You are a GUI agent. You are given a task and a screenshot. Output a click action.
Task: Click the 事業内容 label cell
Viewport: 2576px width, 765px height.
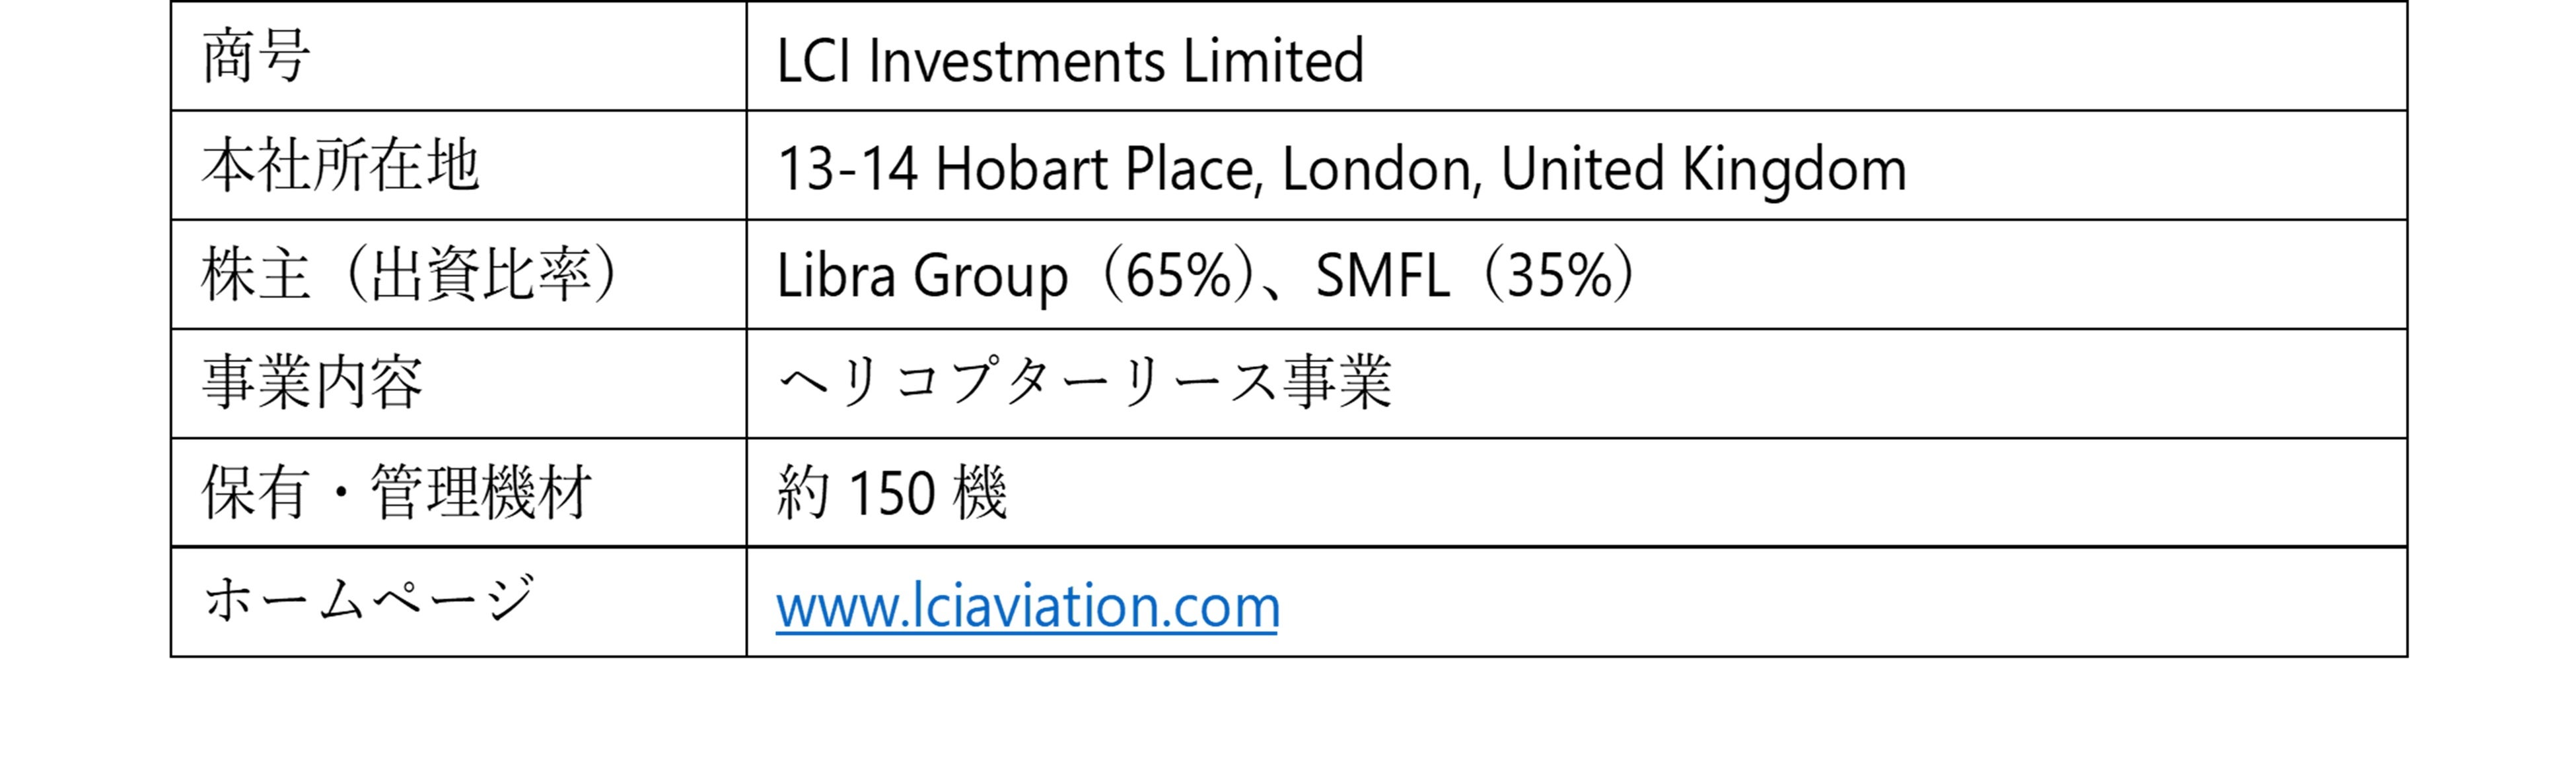312,384
